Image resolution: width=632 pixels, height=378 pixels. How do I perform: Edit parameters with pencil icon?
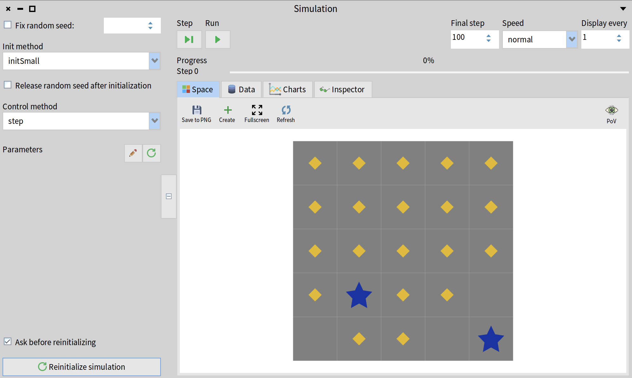pos(133,153)
